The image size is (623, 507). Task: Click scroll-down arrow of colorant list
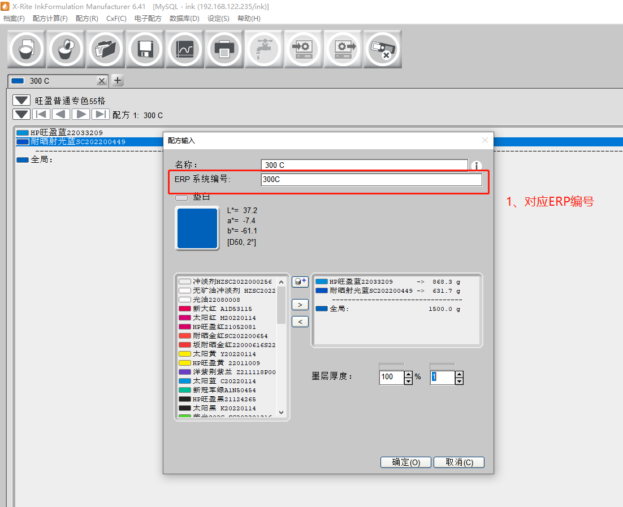pos(282,413)
